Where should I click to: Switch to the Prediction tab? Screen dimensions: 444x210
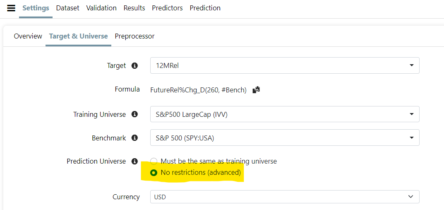tap(205, 8)
